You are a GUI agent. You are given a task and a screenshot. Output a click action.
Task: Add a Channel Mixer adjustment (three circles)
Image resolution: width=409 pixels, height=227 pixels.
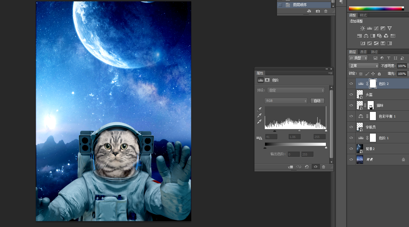pyautogui.click(x=386, y=36)
